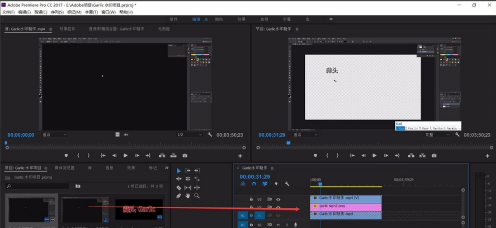This screenshot has width=496, height=228.
Task: Click Export Frame camera icon in Program monitor
Action: point(434,156)
